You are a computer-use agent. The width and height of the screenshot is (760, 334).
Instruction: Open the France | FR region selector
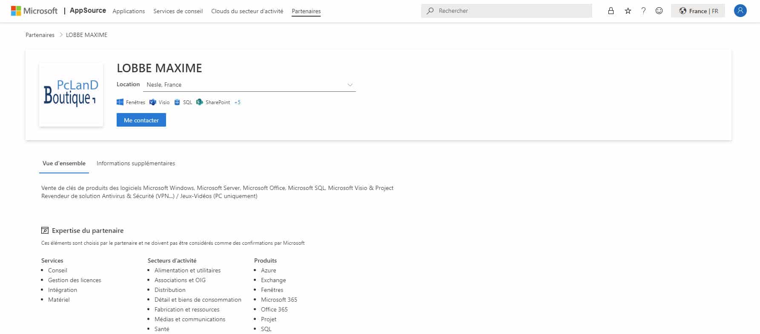(x=698, y=11)
